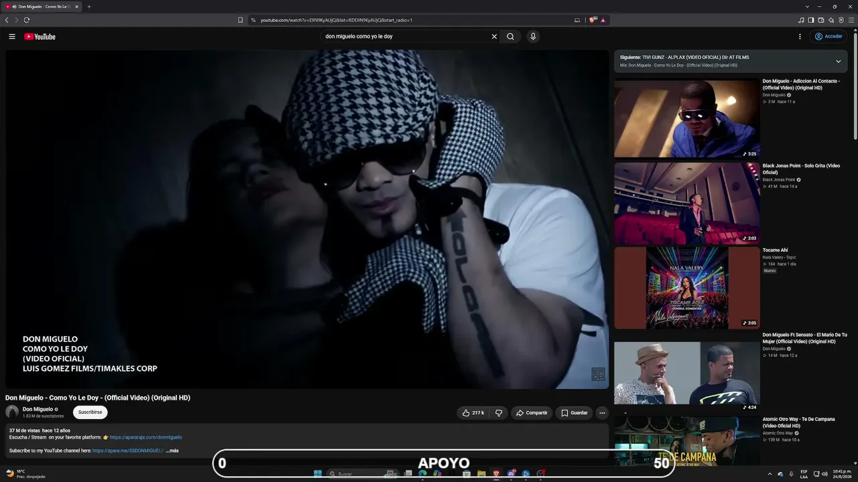Reload the YouTube page
Viewport: 858px width, 482px height.
pos(27,20)
